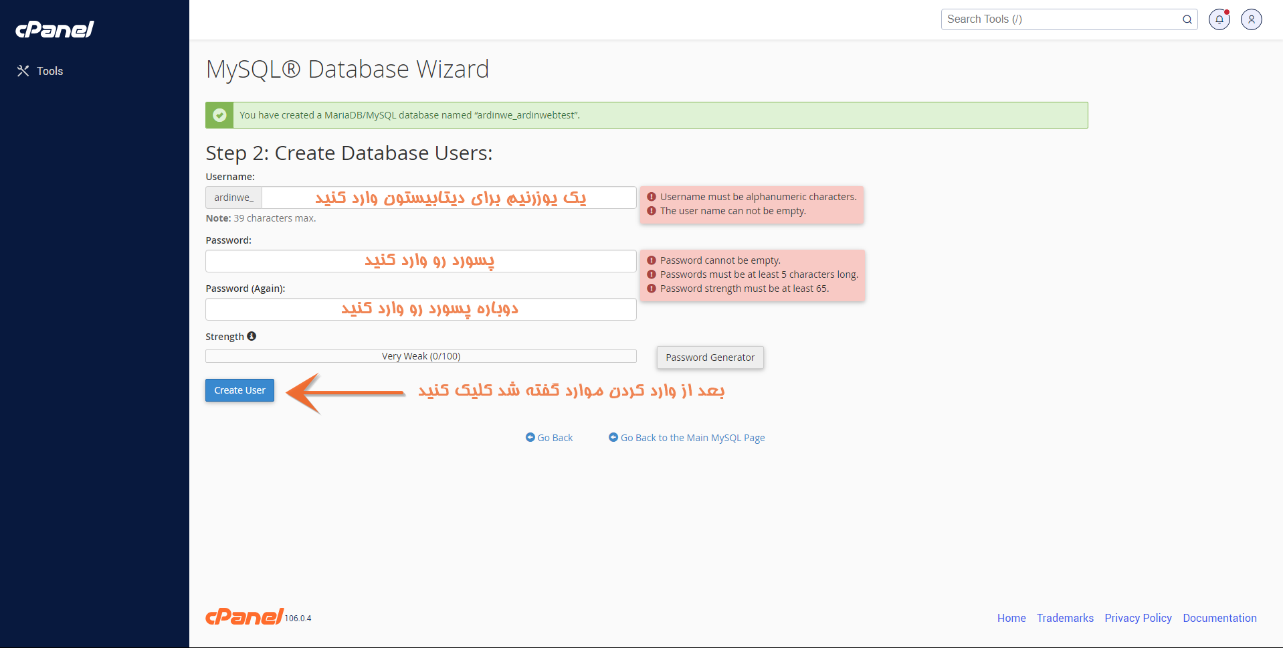Open the Password Generator
This screenshot has height=648, width=1283.
710,357
